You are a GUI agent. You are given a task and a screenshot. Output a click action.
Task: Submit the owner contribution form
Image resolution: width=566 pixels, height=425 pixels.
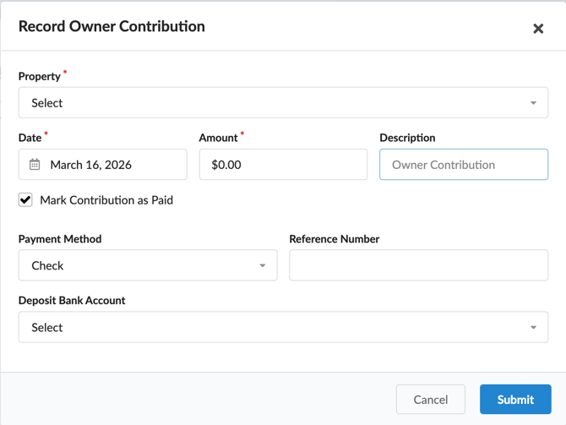tap(515, 400)
